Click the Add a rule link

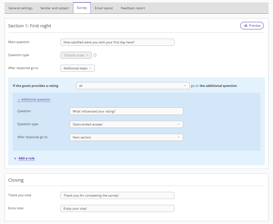click(x=27, y=158)
